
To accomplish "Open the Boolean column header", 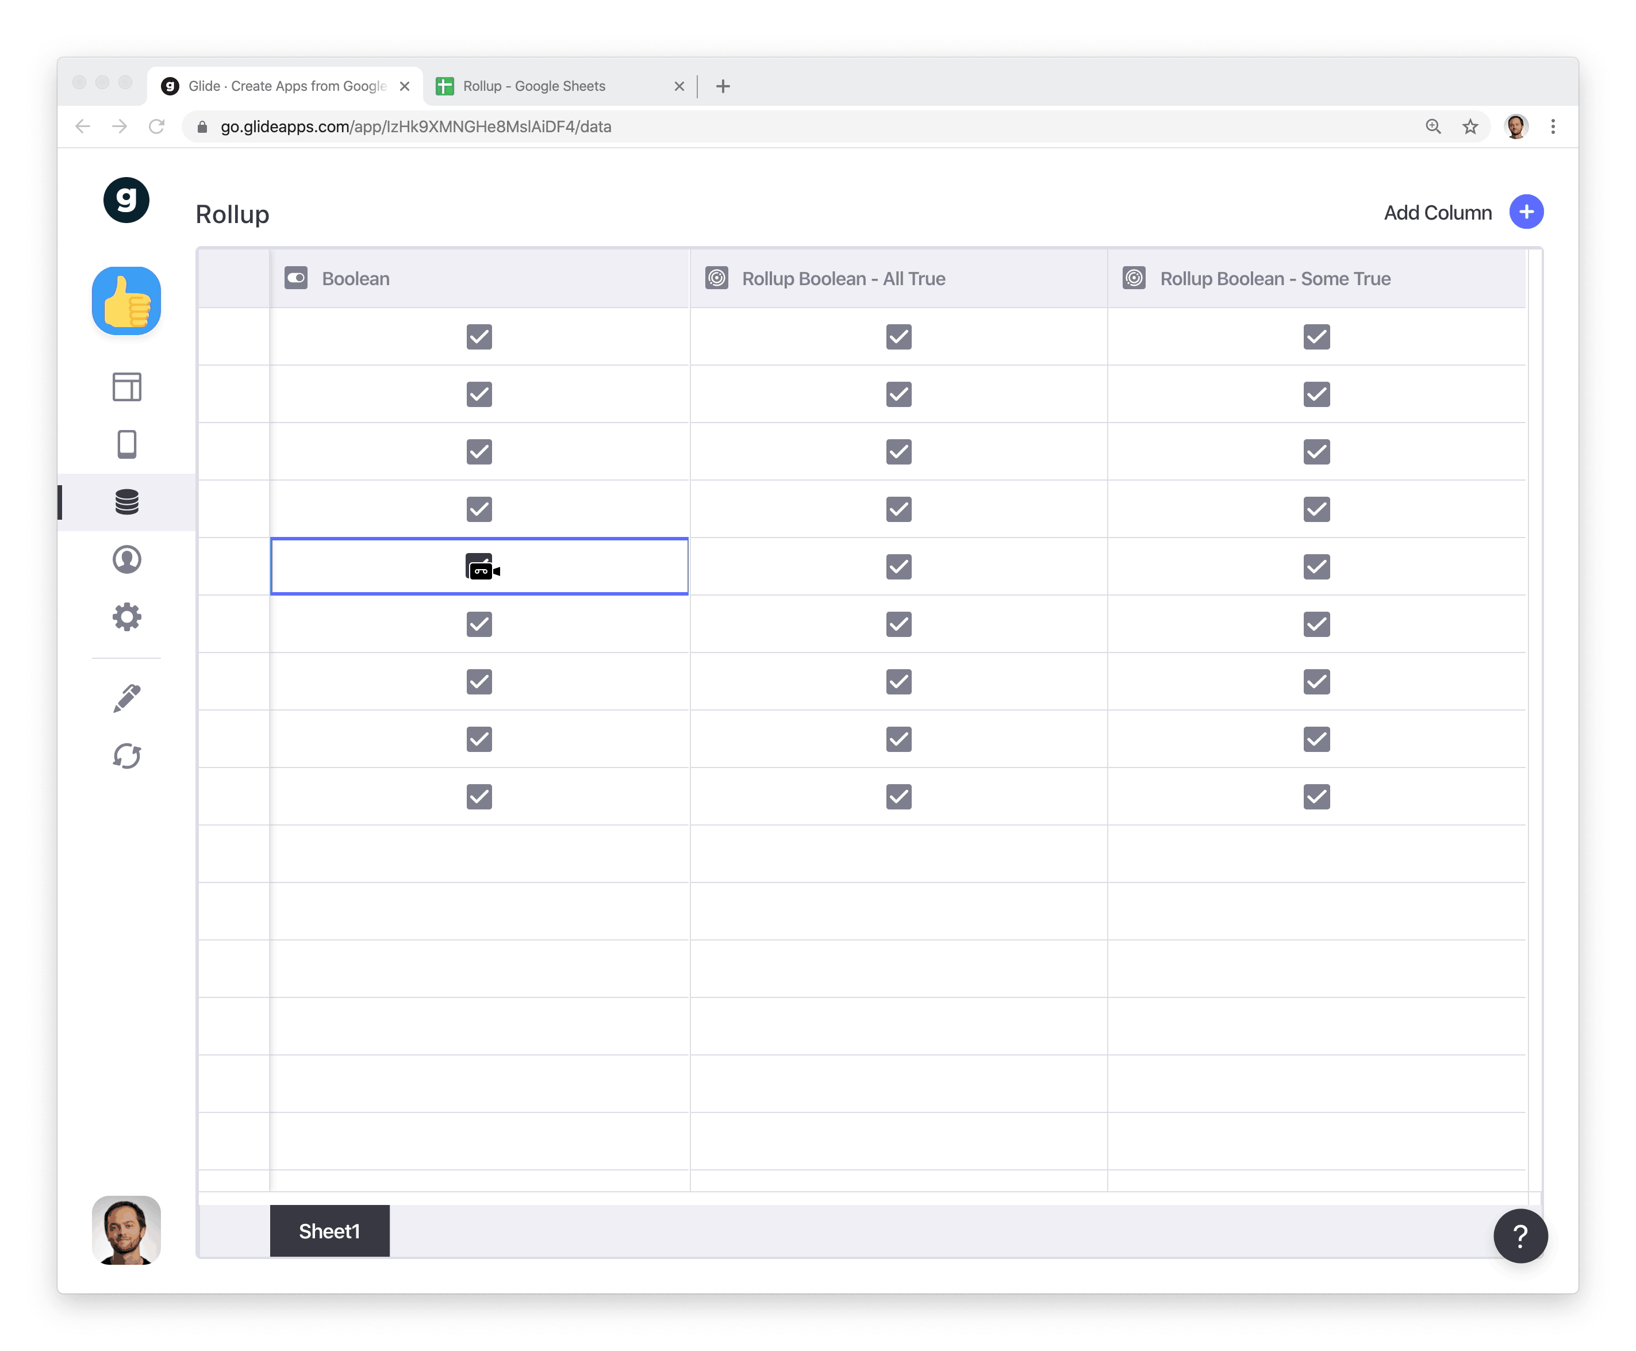I will point(355,279).
